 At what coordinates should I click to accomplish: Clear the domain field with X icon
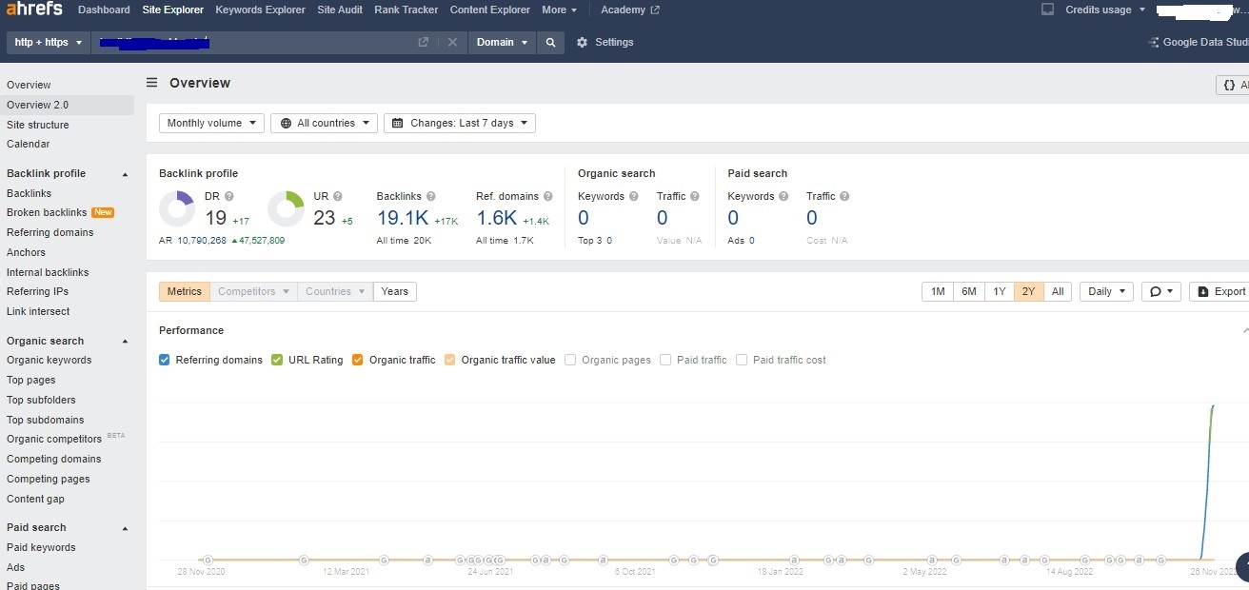pyautogui.click(x=452, y=43)
